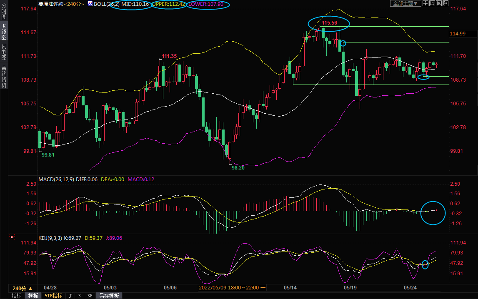The height and width of the screenshot is (299, 478).
Task: Click the crosshair cursor icon at top right
Action: pyautogui.click(x=425, y=3)
